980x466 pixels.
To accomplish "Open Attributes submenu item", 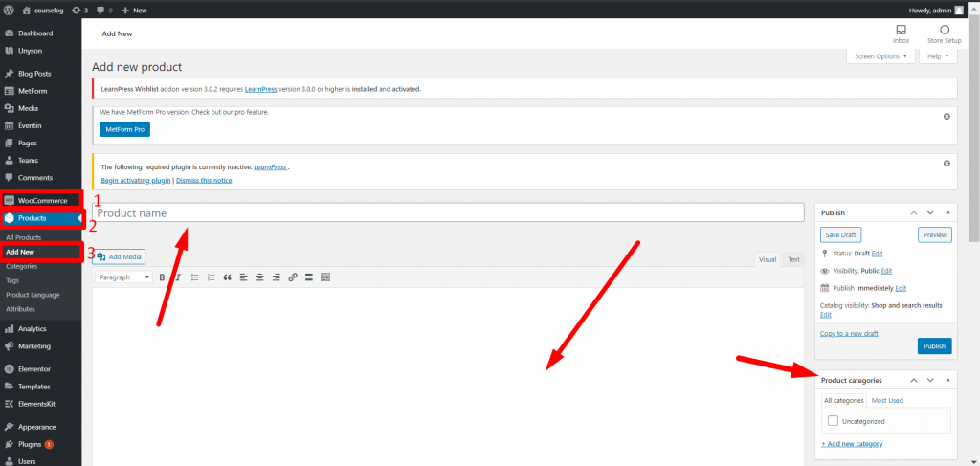I will [21, 309].
